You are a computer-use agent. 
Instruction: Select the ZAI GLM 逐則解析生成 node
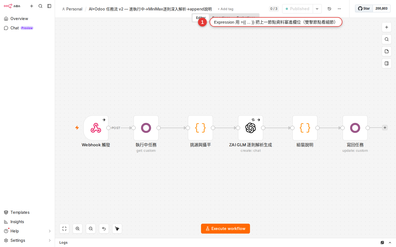(251, 128)
